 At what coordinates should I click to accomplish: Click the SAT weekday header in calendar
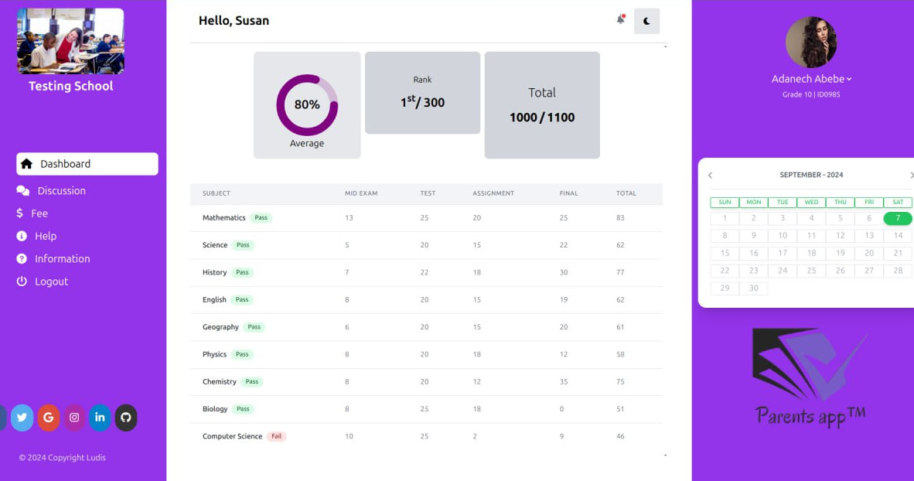pyautogui.click(x=898, y=203)
